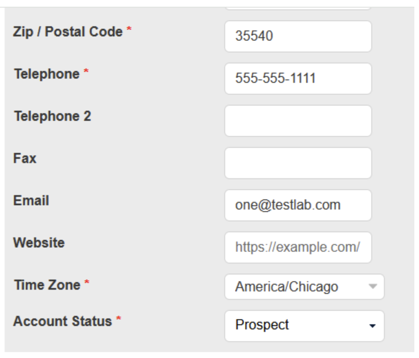Screen dimensions: 419x358
Task: Select the empty Fax input field
Action: point(298,163)
